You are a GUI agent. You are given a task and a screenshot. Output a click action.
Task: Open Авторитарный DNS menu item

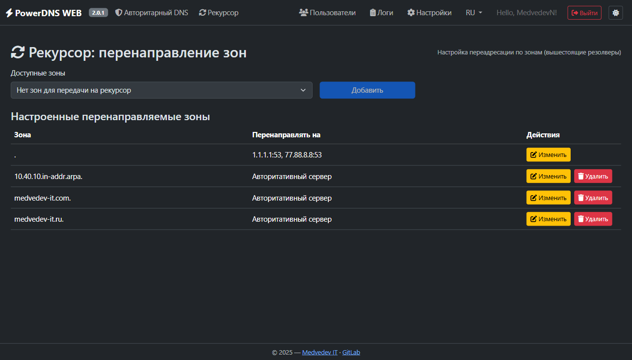tap(152, 13)
